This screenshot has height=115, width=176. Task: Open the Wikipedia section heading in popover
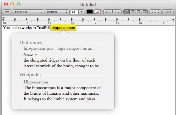30,75
